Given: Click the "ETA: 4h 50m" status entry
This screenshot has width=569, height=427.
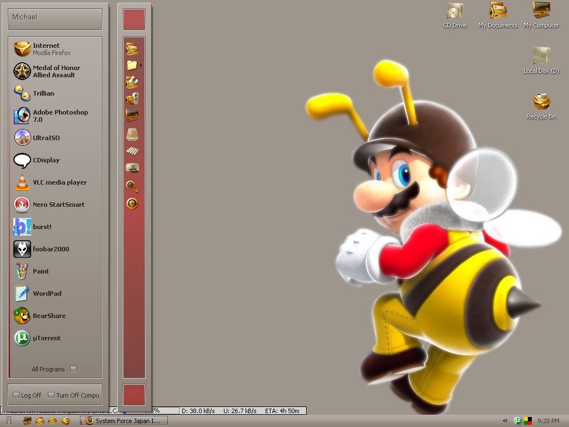Looking at the screenshot, I should tap(282, 411).
